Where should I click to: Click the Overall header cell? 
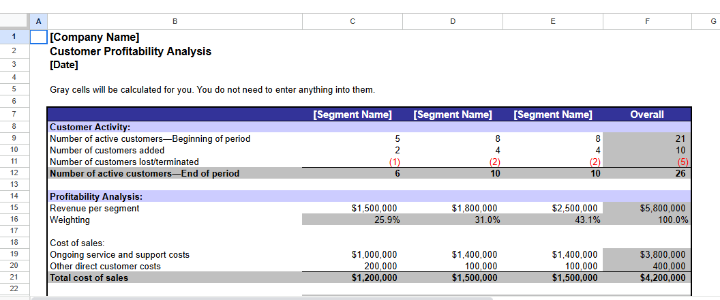(647, 115)
